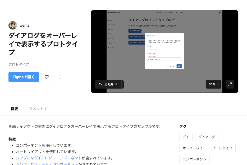The image size is (247, 165).
Task: Open the シンプルなダイアログ・コンポーネント link
Action: point(49,158)
